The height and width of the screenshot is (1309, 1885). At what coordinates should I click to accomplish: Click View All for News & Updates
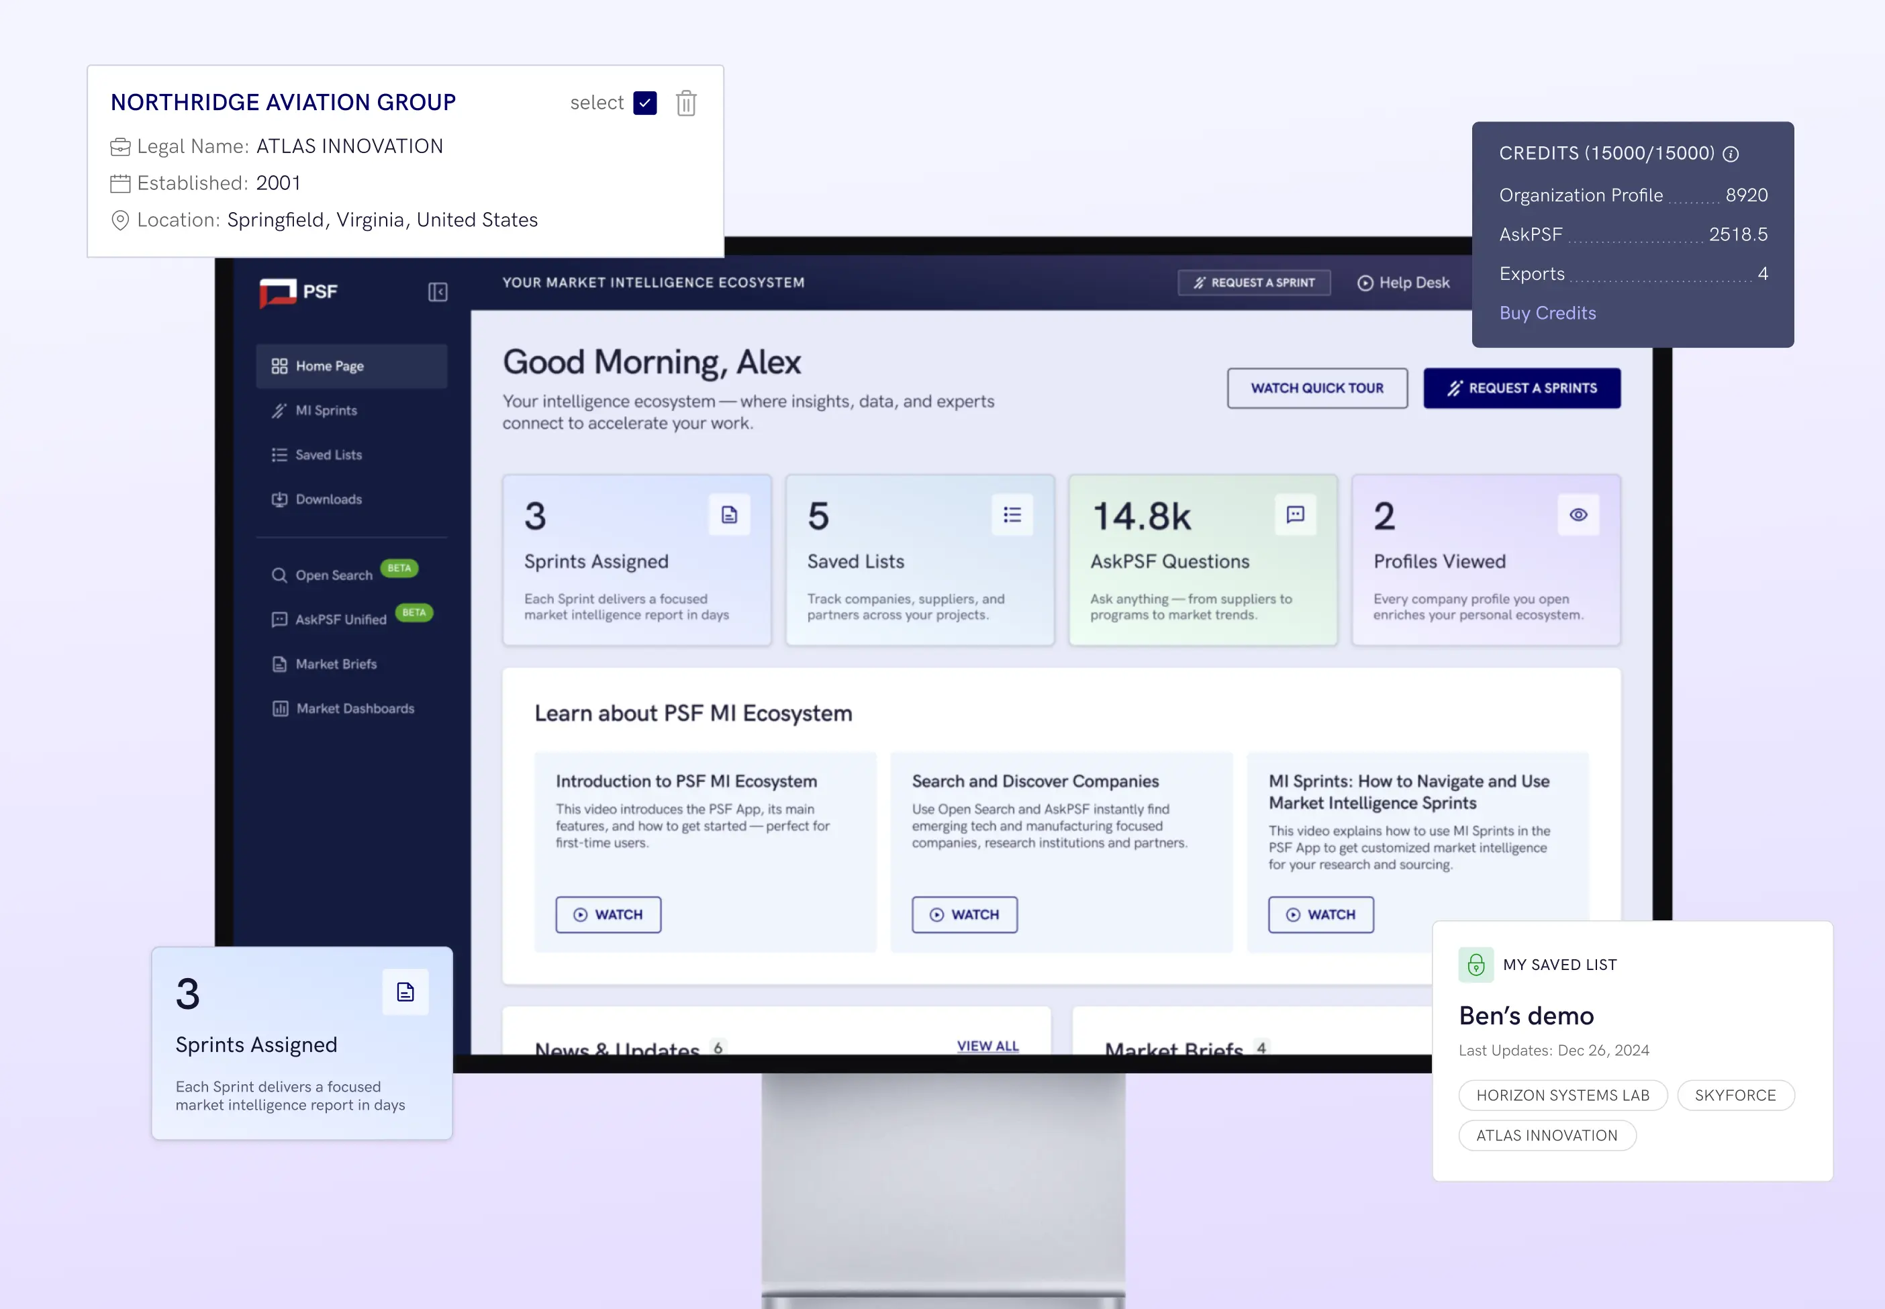[987, 1046]
